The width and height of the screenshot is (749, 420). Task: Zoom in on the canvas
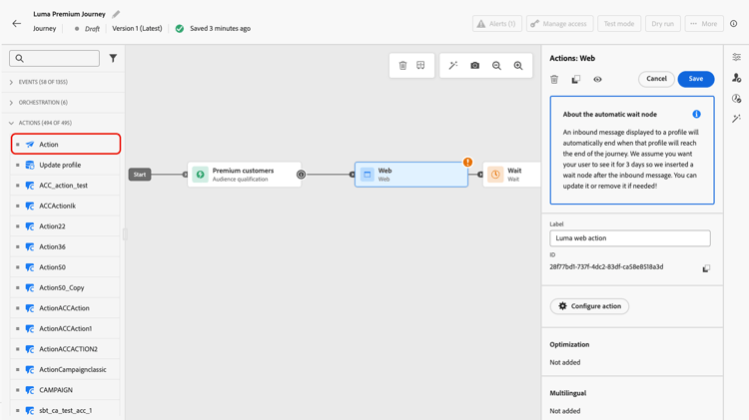click(518, 66)
